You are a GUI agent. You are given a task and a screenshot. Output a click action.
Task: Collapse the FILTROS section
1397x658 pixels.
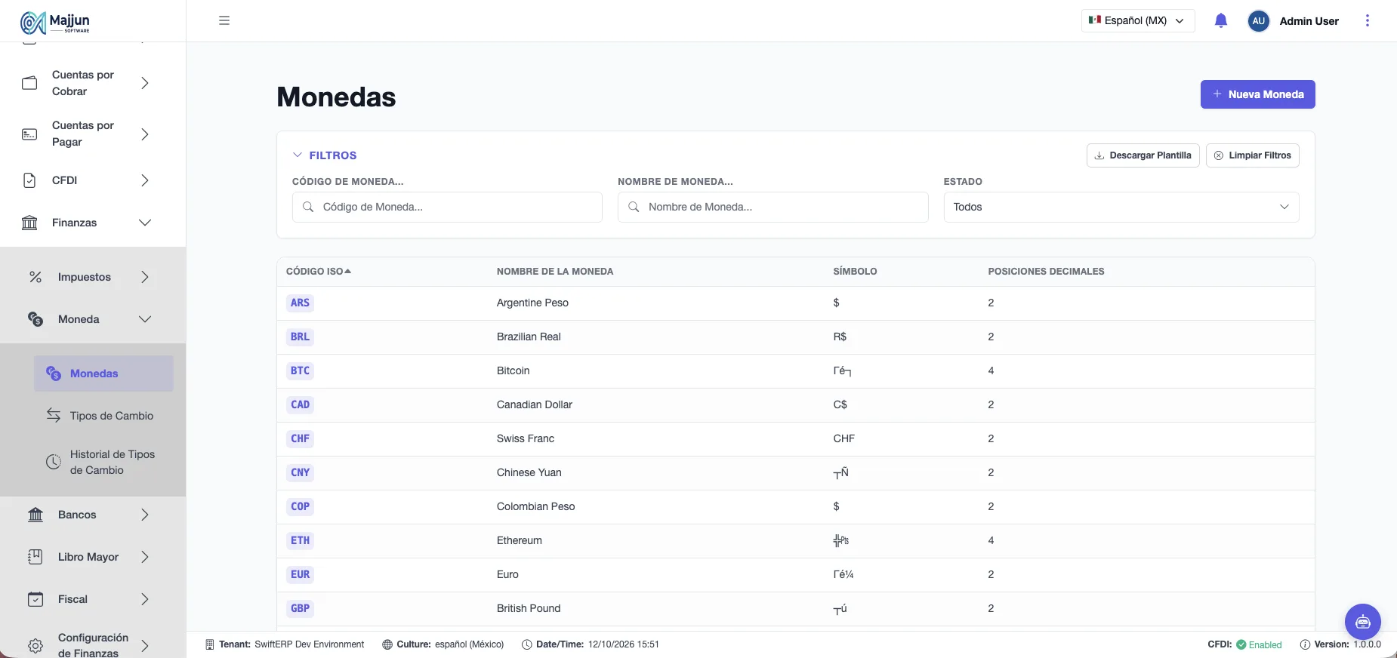point(325,155)
